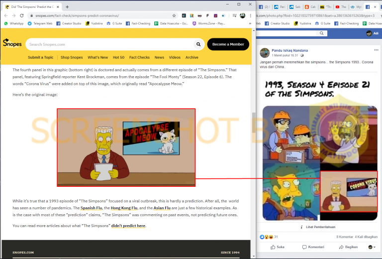This screenshot has width=382, height=259.
Task: Open the Fact Checks menu item
Action: [139, 57]
